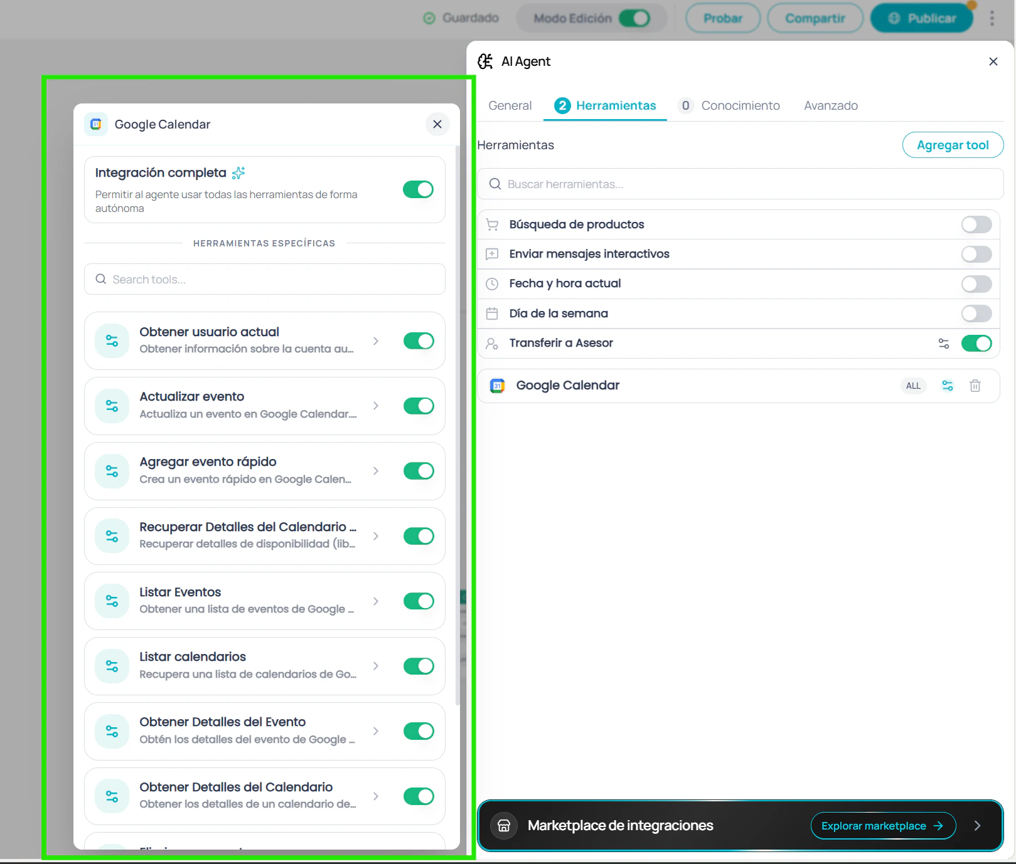This screenshot has width=1016, height=864.
Task: Select the Google Calendar icon in the tools list
Action: tap(498, 386)
